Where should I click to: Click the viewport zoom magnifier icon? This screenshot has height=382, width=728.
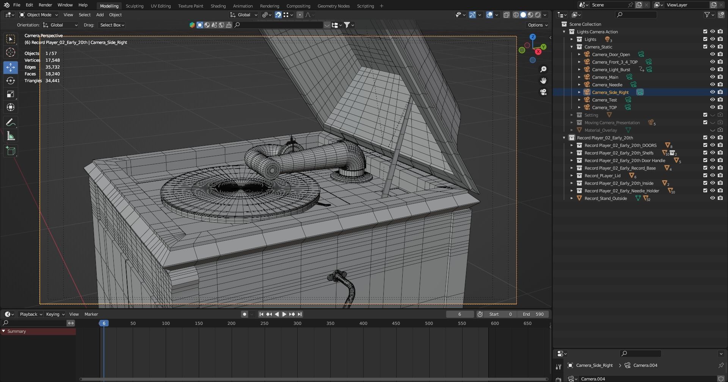(x=543, y=69)
